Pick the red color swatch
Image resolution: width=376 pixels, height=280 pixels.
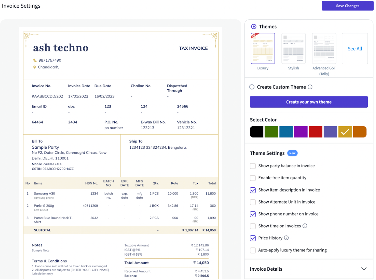(x=315, y=132)
